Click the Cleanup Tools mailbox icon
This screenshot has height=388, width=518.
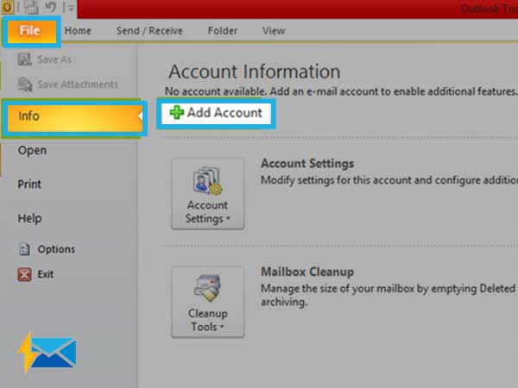[207, 288]
